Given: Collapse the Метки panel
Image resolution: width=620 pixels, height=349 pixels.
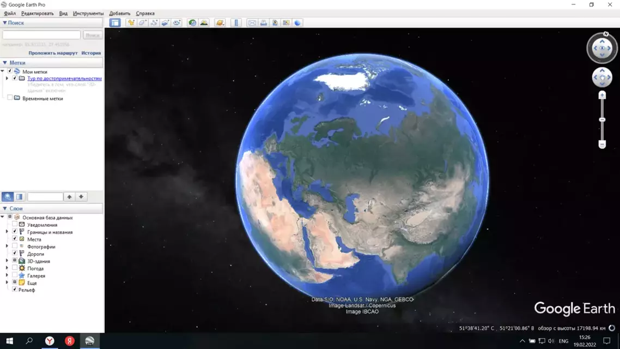Looking at the screenshot, I should 5,63.
